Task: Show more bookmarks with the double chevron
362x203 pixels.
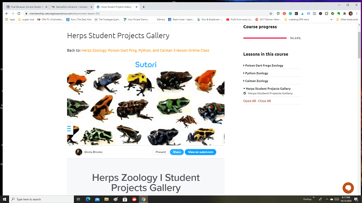Action: coord(332,19)
